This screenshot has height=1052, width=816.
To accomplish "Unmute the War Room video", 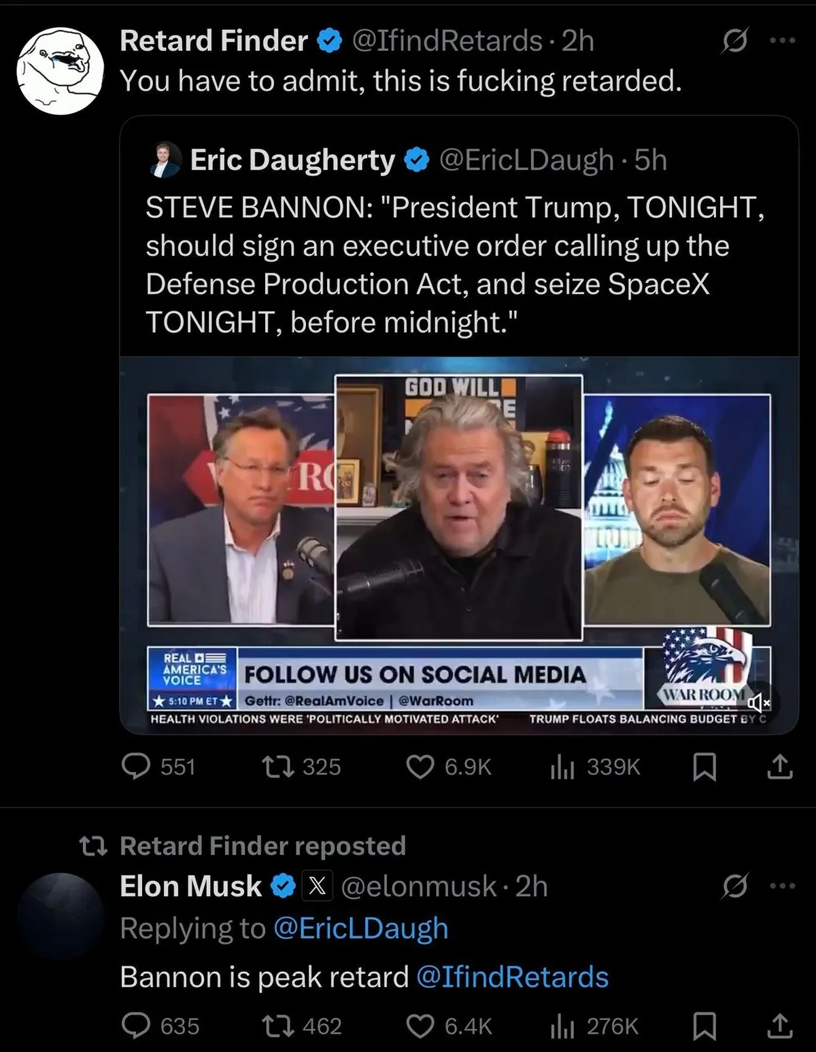I will point(758,701).
